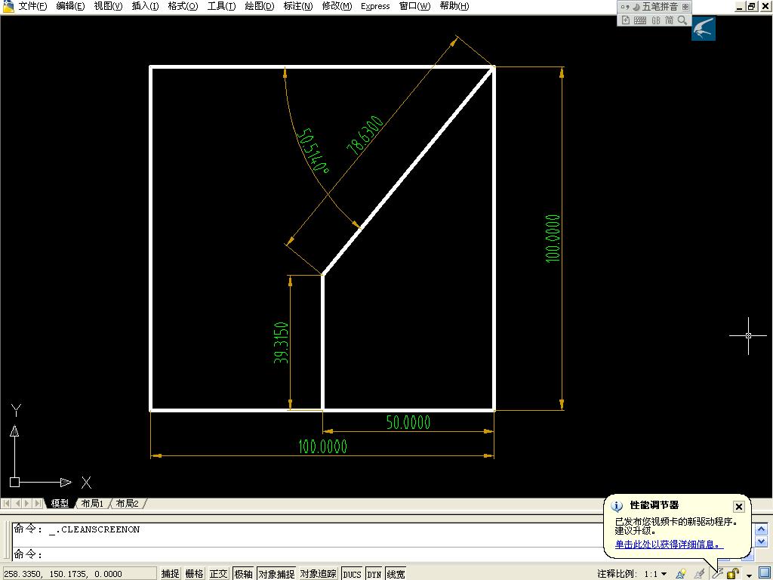Click the command line input field

pyautogui.click(x=310, y=554)
